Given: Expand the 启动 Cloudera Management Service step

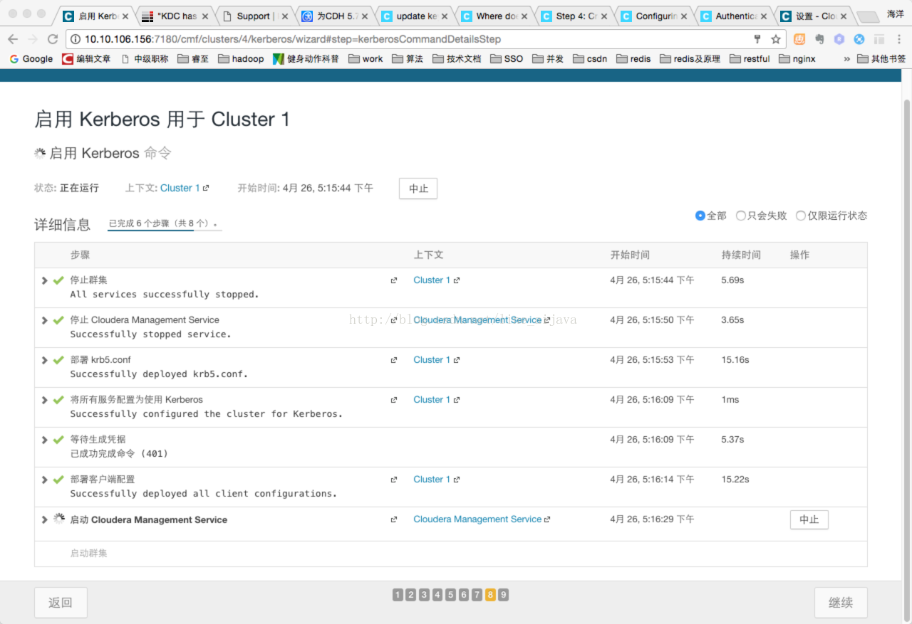Looking at the screenshot, I should 45,519.
